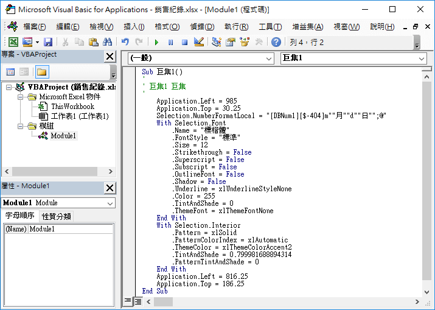The height and width of the screenshot is (310, 435).
Task: Open Properties Window toolbar icon
Action: tap(230, 42)
